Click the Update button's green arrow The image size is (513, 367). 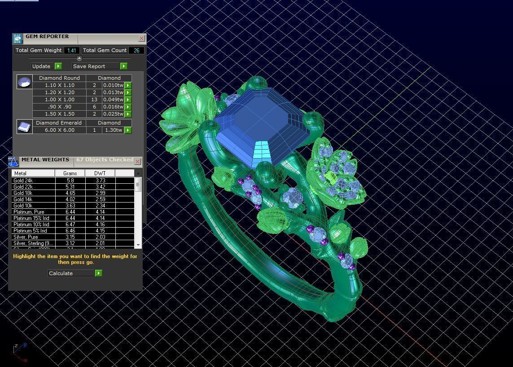(x=58, y=66)
